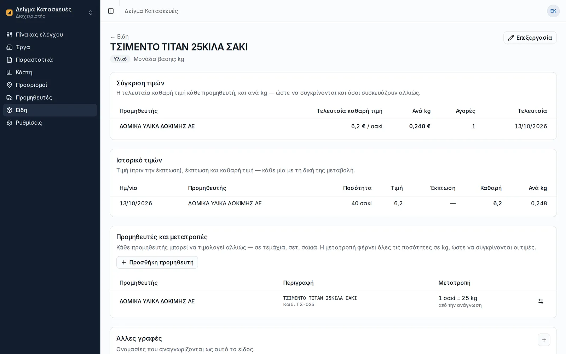566x354 pixels.
Task: Click the Προορισμοί map pin icon
Action: tap(10, 85)
